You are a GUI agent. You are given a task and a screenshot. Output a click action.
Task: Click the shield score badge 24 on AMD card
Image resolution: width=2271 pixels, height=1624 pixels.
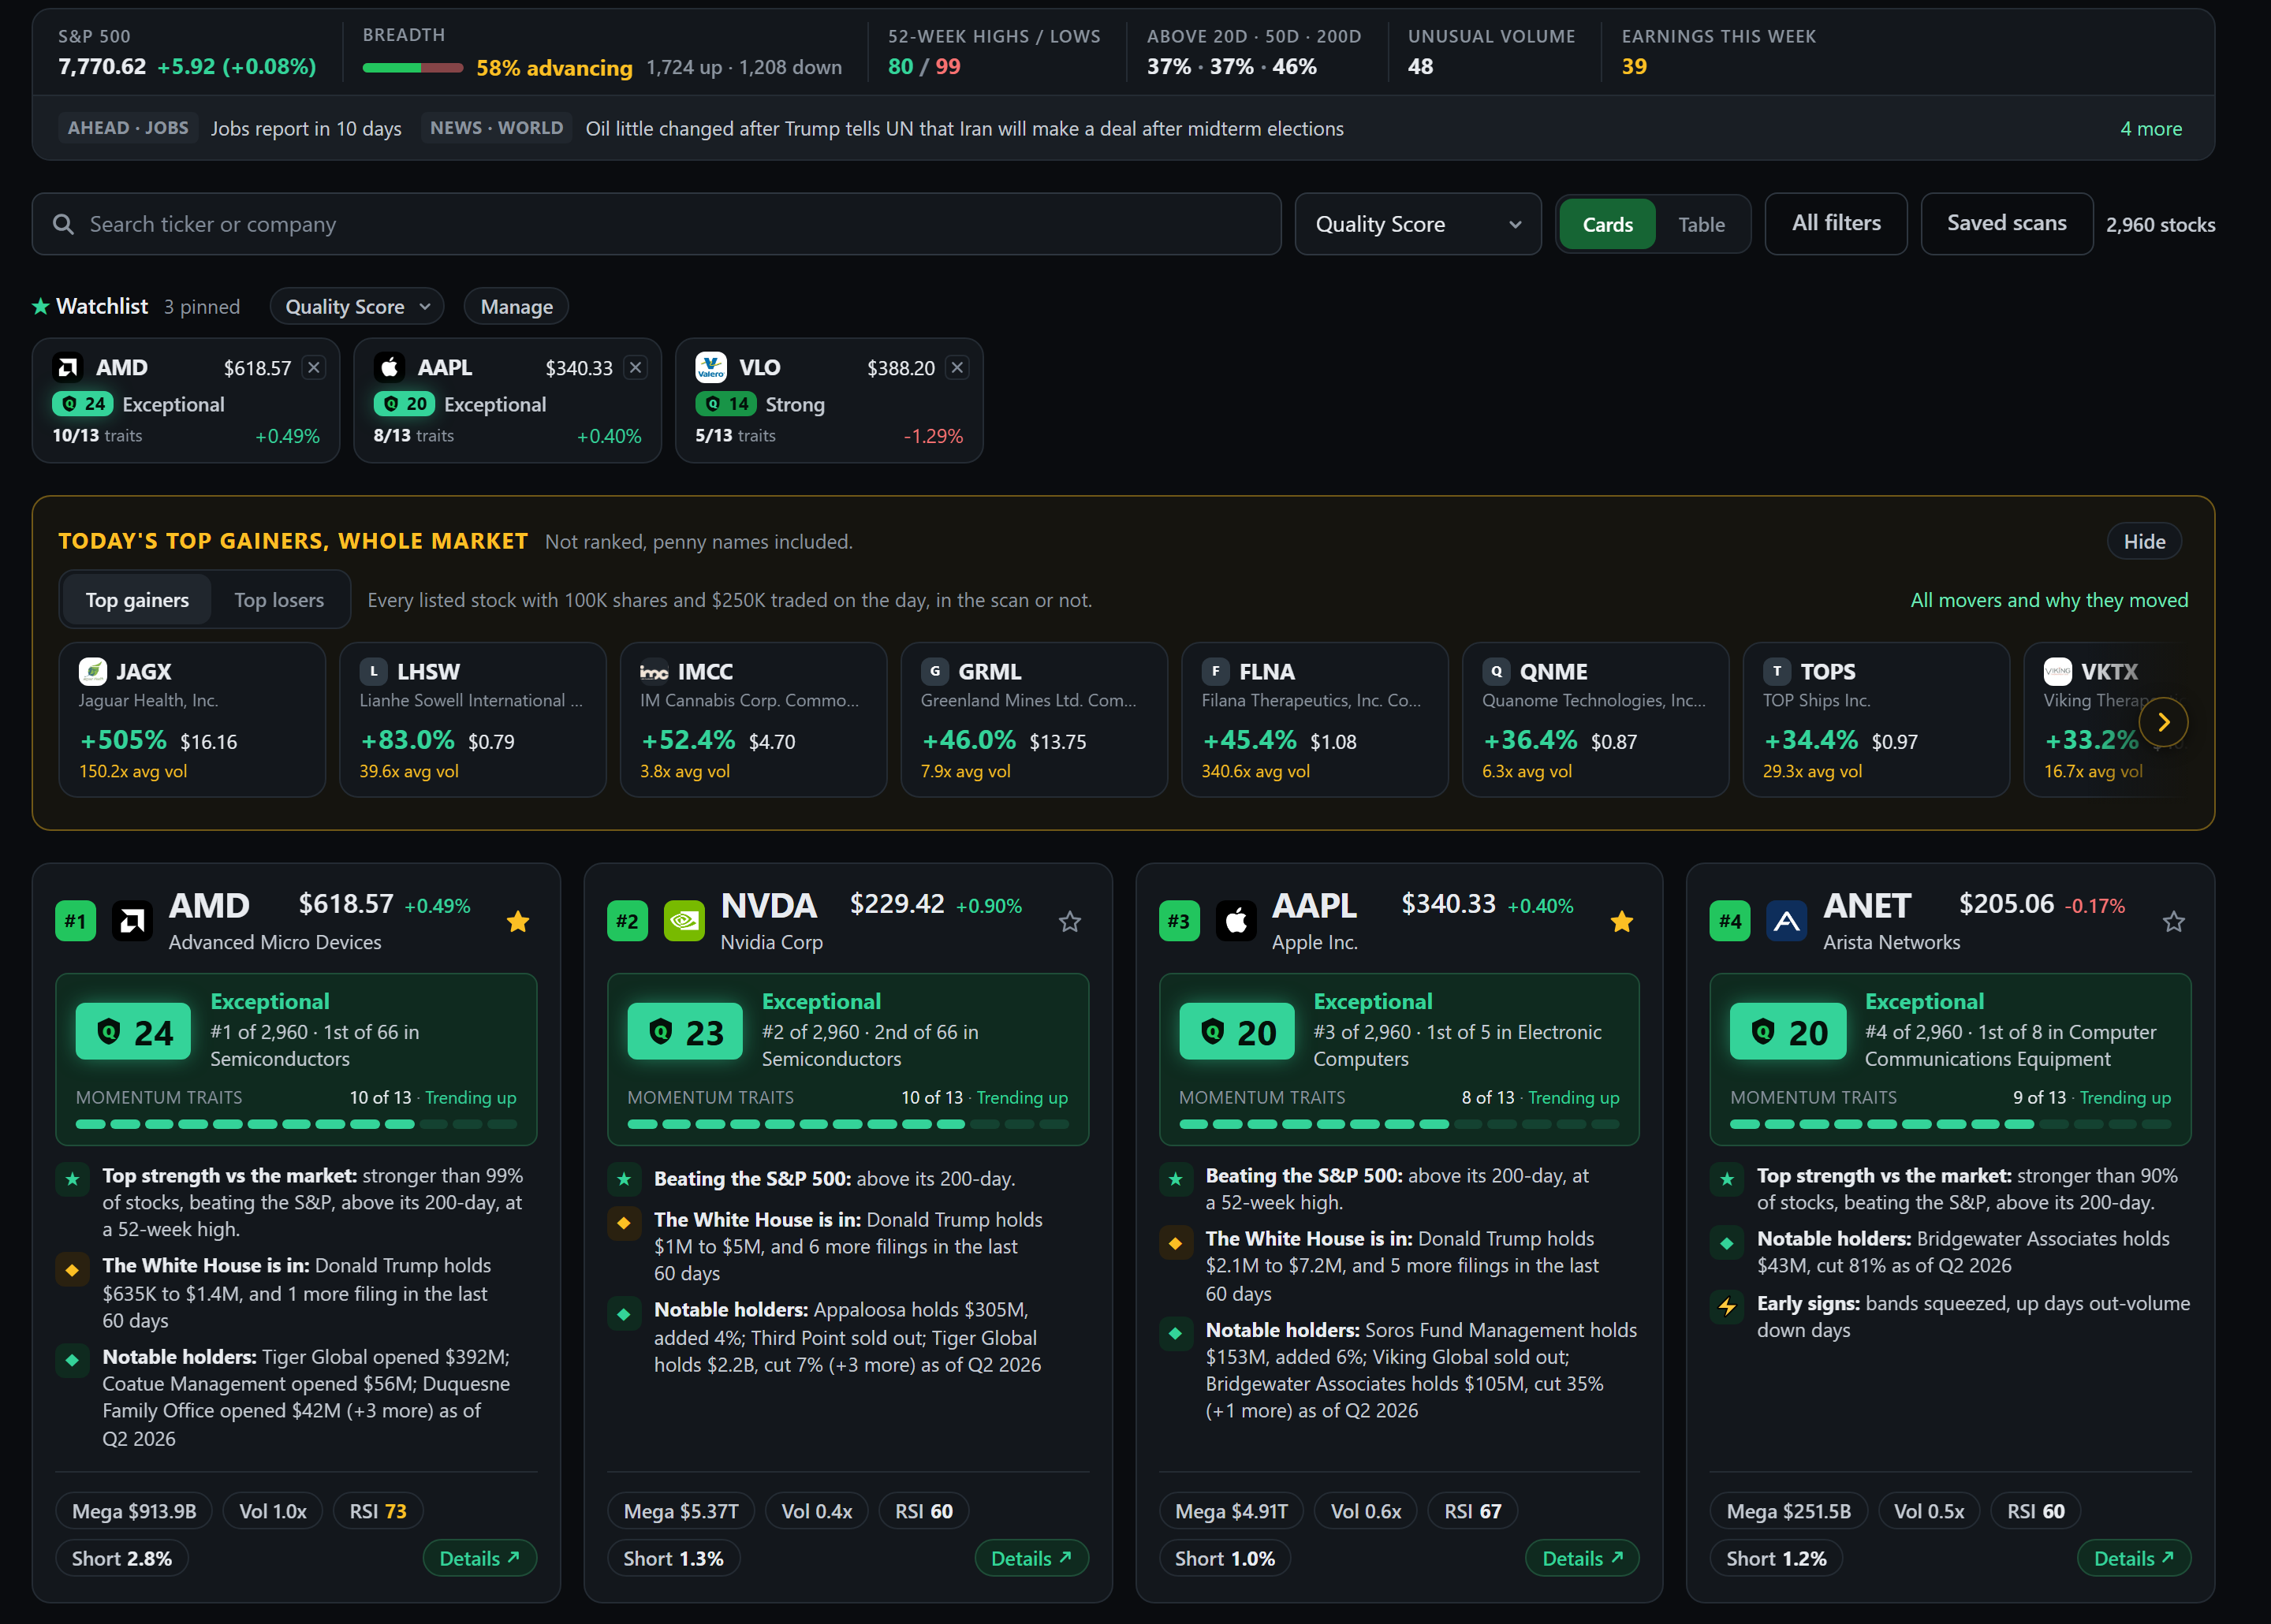tap(133, 1031)
